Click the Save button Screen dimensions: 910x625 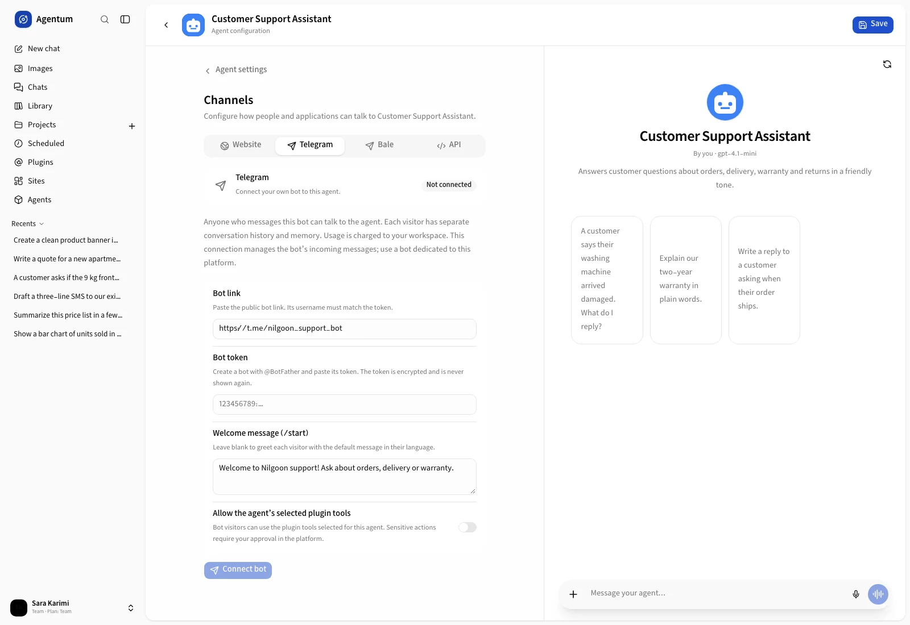[x=872, y=24]
